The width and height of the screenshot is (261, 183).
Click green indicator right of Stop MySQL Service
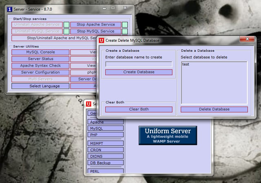click(x=125, y=31)
